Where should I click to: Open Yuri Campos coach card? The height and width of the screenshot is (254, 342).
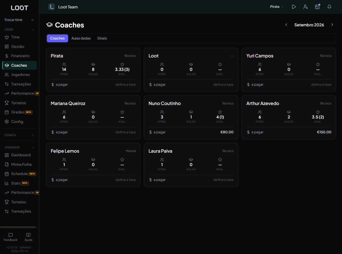click(289, 70)
